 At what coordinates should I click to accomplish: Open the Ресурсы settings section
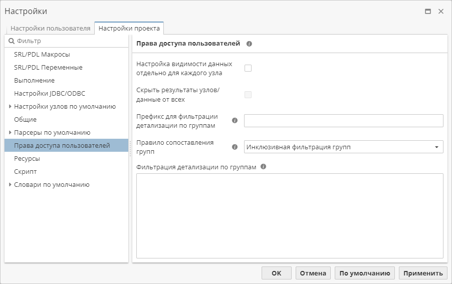pos(66,158)
